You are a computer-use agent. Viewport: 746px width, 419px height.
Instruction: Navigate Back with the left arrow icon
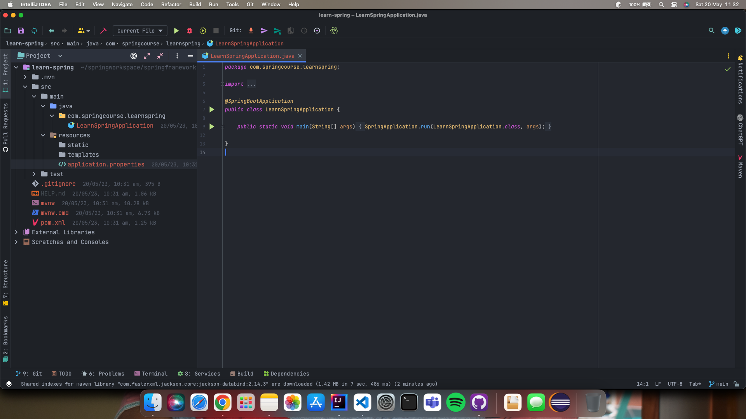click(x=51, y=31)
